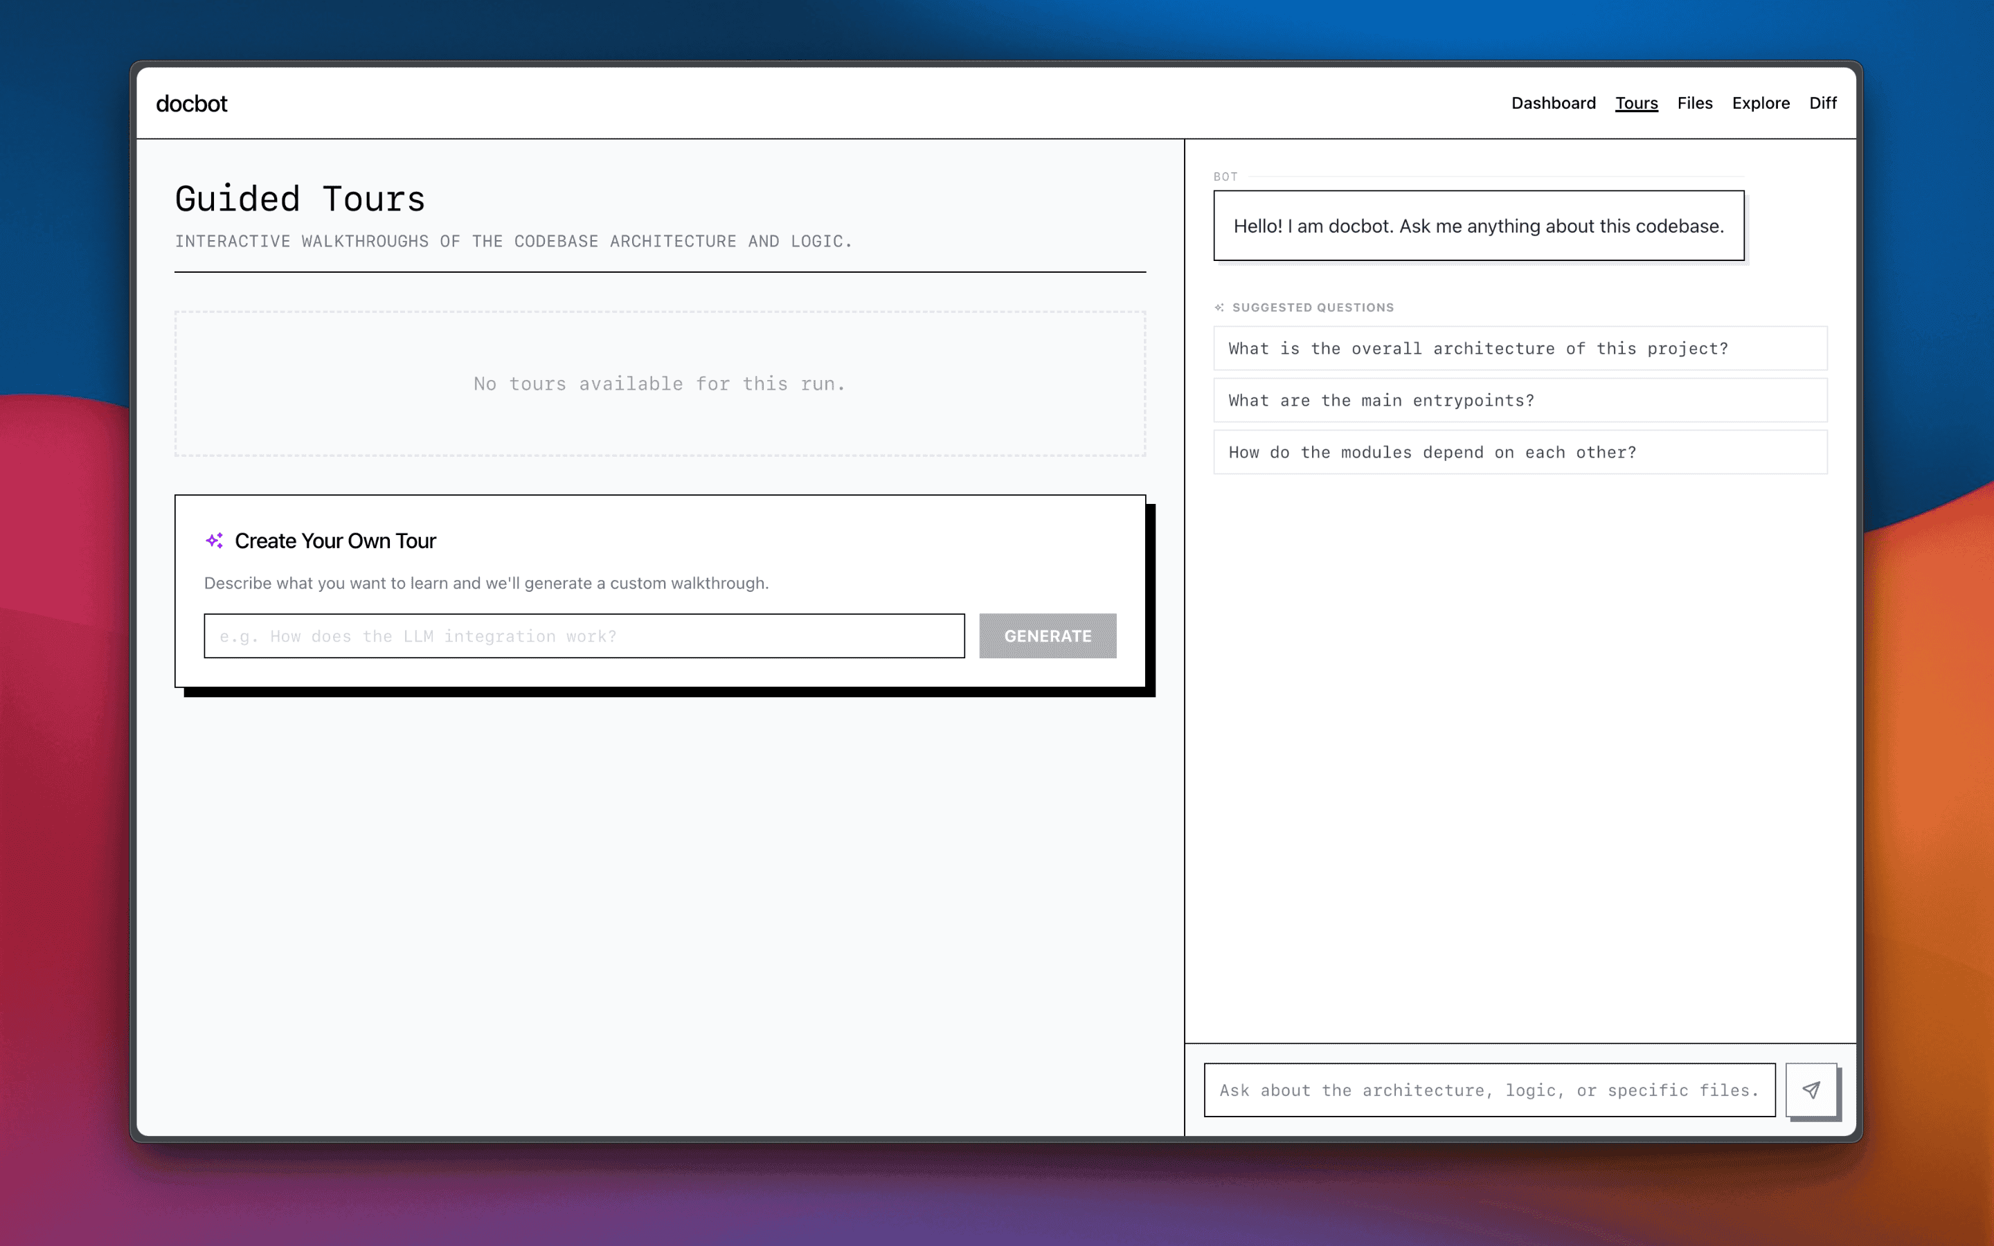Click the sparkle icon next to Suggested Questions
Image resolution: width=1994 pixels, height=1246 pixels.
(1219, 307)
